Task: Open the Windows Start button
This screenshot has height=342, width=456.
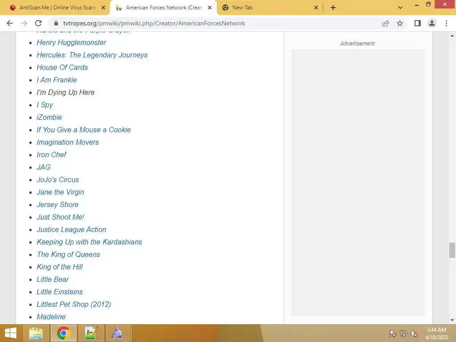Action: click(11, 333)
